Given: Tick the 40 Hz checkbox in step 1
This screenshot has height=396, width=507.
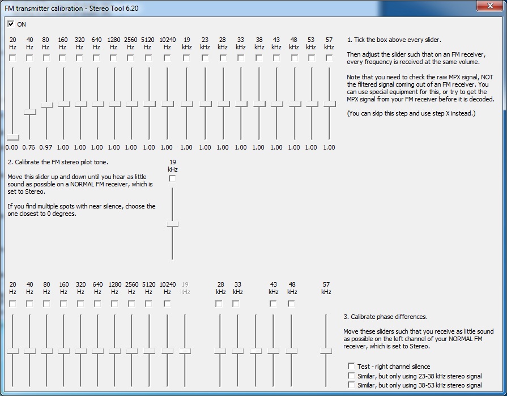Looking at the screenshot, I should [x=29, y=58].
